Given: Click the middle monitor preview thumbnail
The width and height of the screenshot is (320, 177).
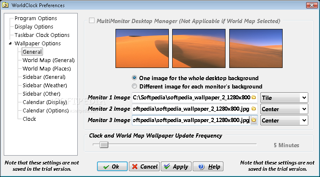Looking at the screenshot, I should pyautogui.click(x=199, y=48).
